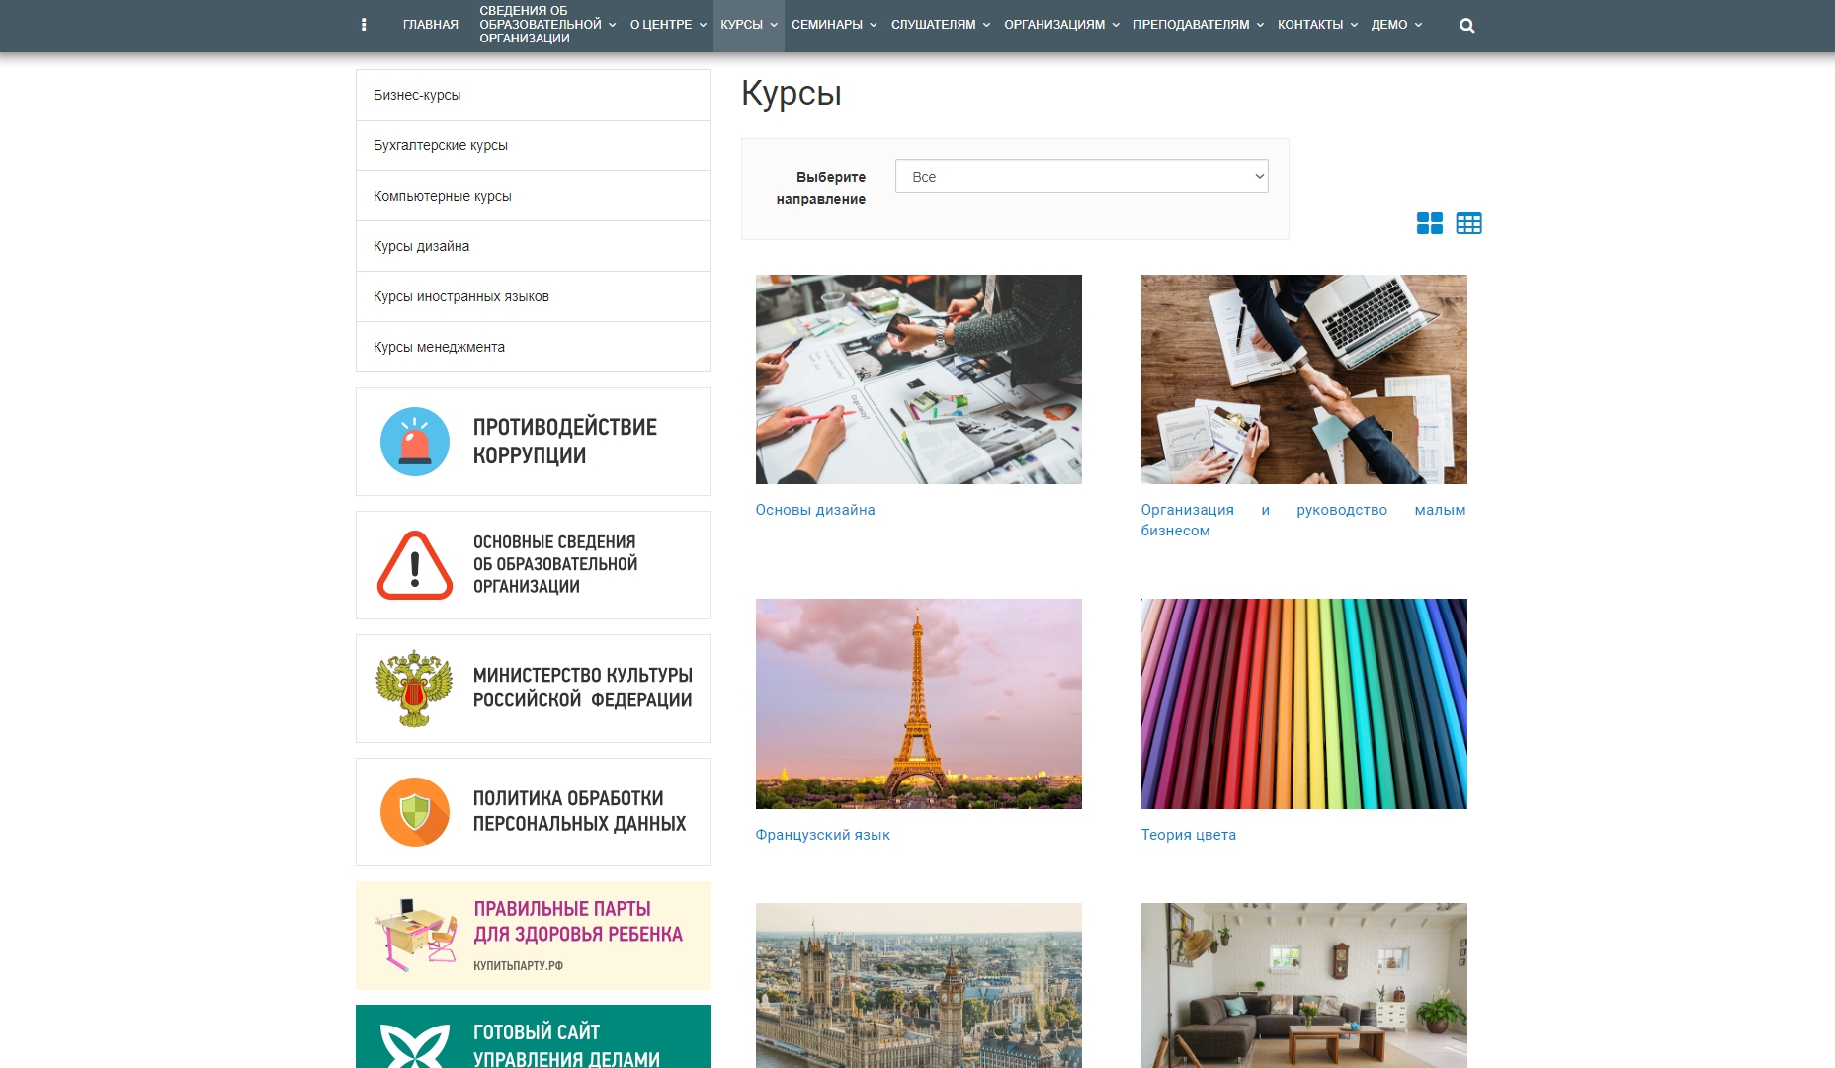Click the Правильные парты banner
The image size is (1835, 1068).
tap(534, 936)
